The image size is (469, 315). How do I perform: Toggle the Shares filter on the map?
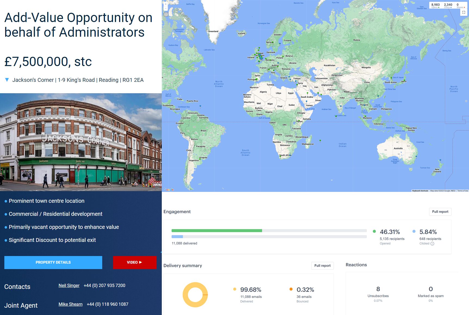(x=461, y=5)
